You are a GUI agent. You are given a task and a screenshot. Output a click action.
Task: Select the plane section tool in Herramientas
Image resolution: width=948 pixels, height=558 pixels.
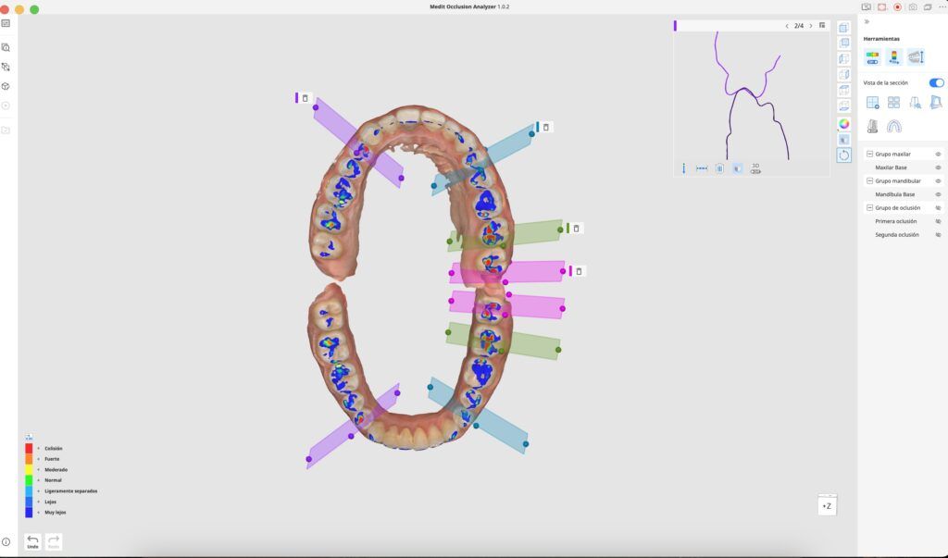(936, 103)
